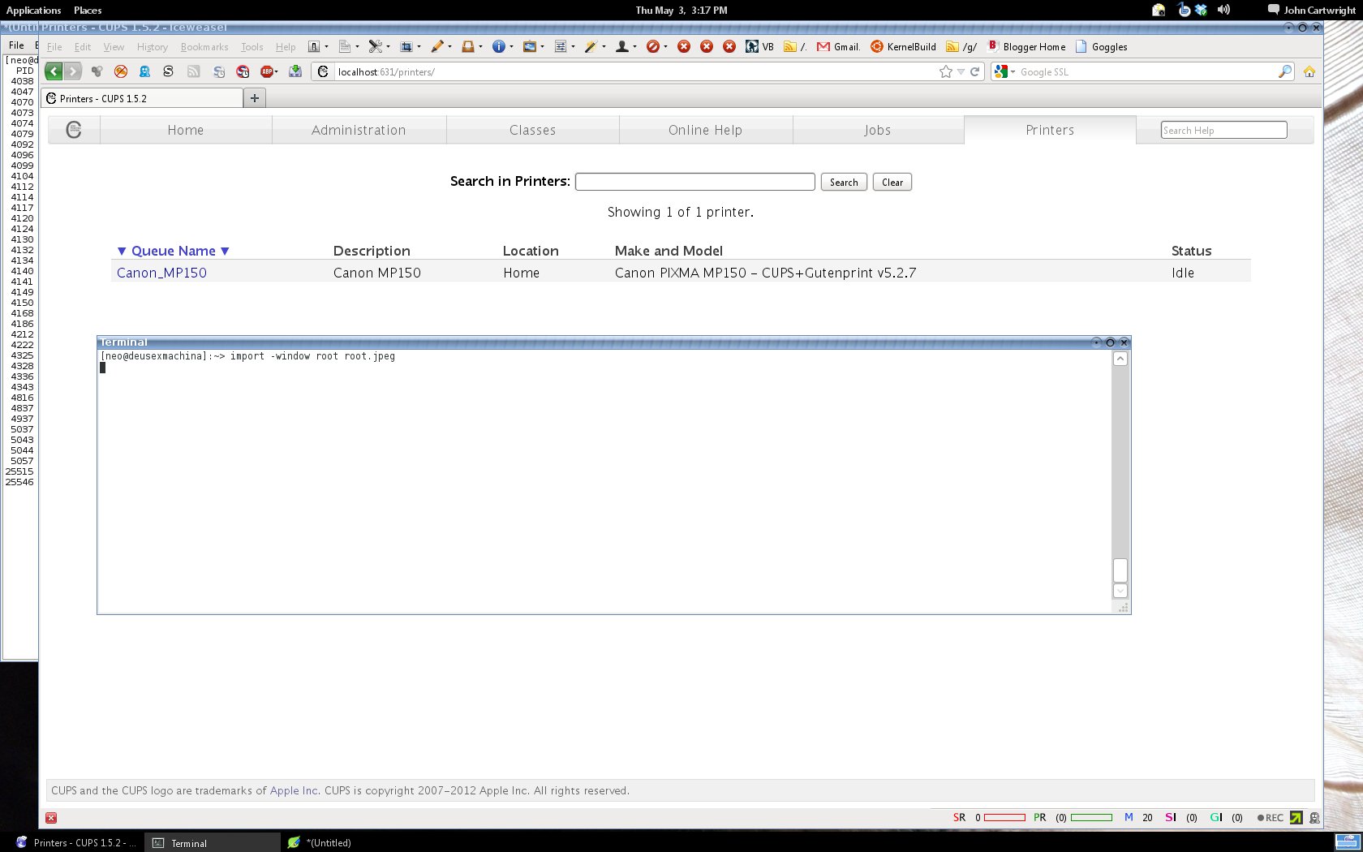Image resolution: width=1363 pixels, height=852 pixels.
Task: Click the volume icon in the top panel
Action: coord(1222,10)
